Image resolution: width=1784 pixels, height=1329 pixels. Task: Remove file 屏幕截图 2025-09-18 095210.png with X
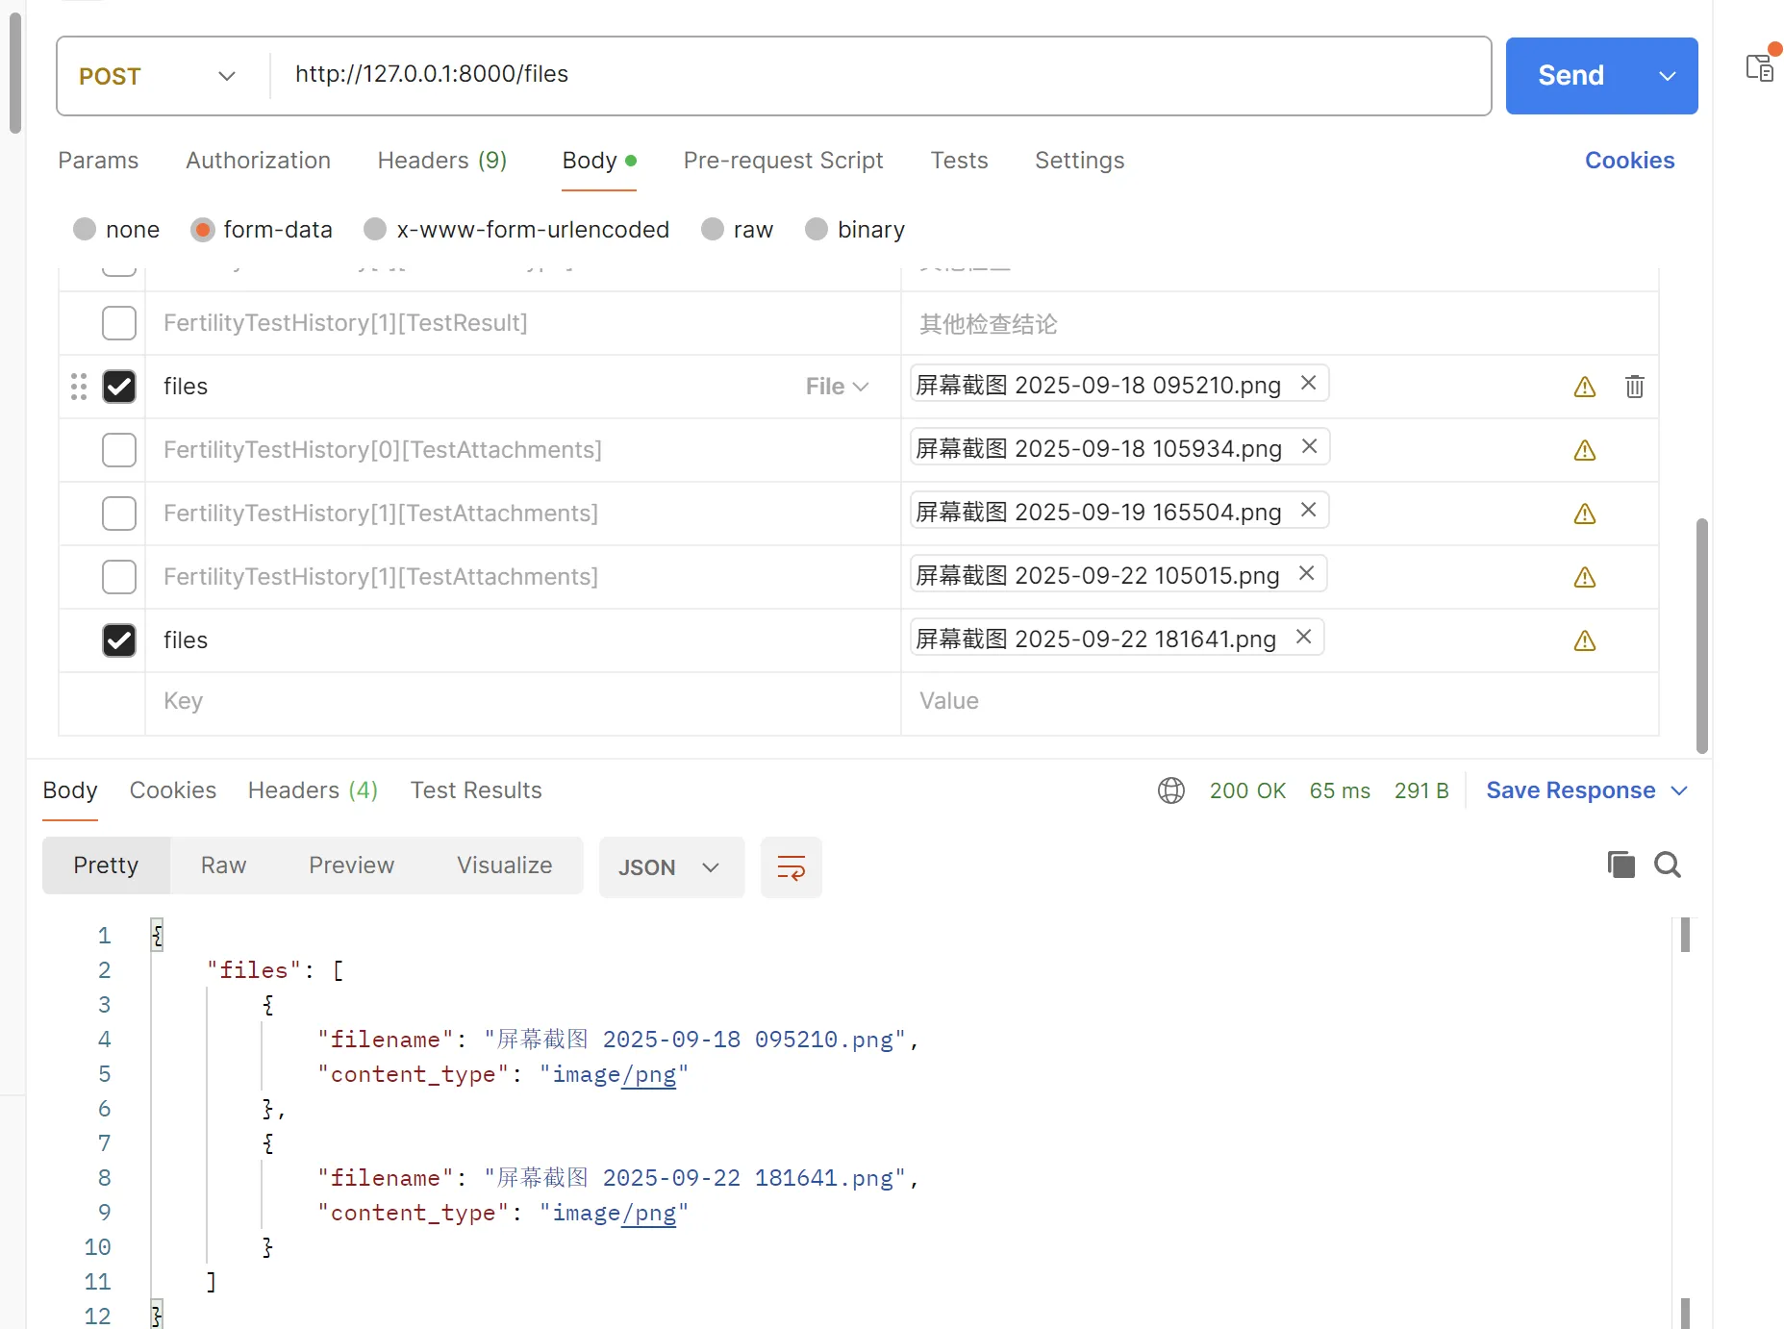1308,383
